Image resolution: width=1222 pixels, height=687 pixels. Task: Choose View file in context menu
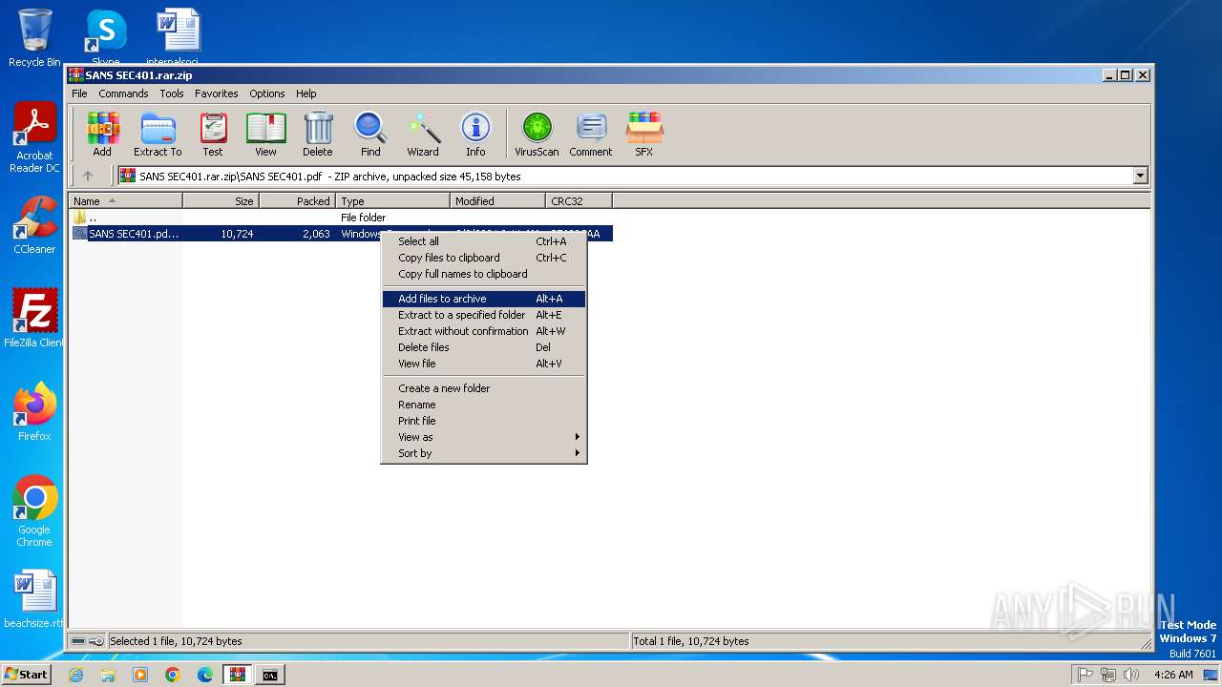[484, 364]
